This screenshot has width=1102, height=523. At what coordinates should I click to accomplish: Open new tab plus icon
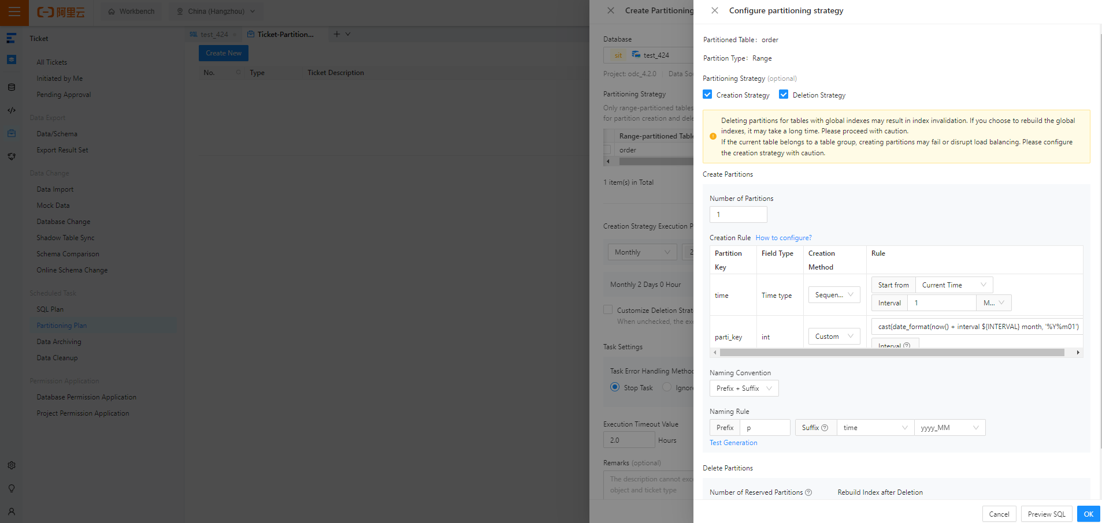click(x=337, y=34)
